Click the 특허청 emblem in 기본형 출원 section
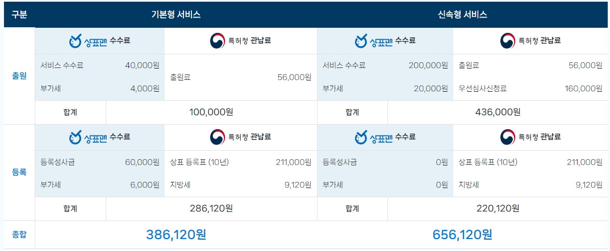The width and height of the screenshot is (610, 251). (218, 41)
